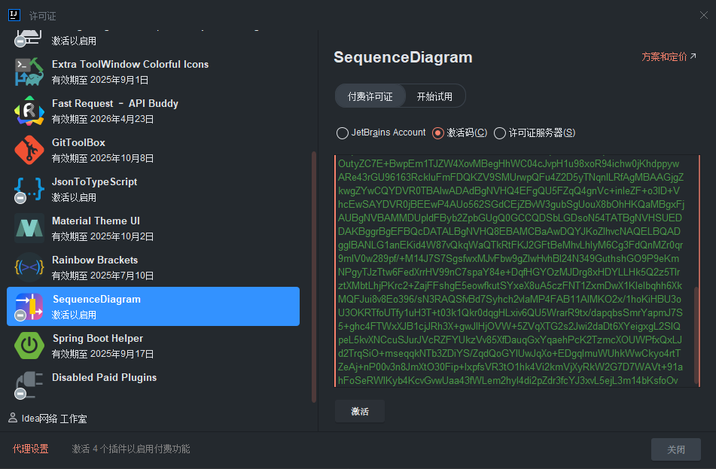Select the 许可证服务器 radio button
The width and height of the screenshot is (716, 469).
(x=500, y=133)
